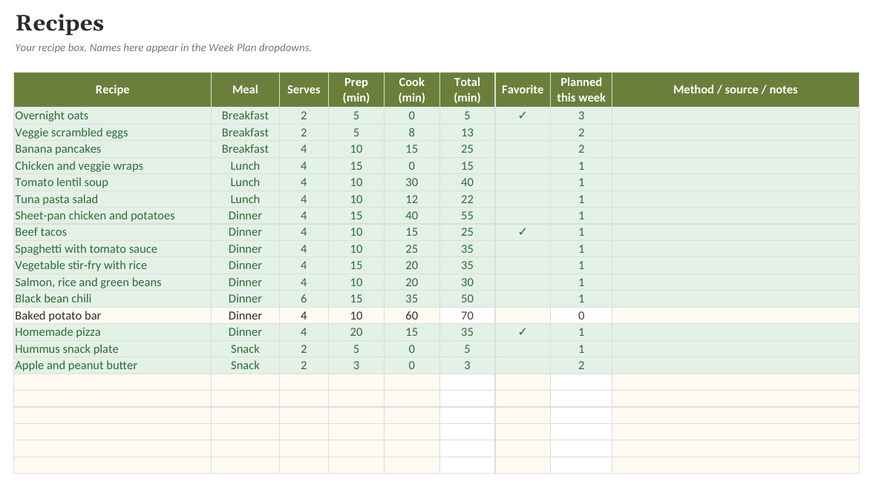Select the "Banana pancakes" cell
Screen dimensions: 873x487
click(113, 149)
